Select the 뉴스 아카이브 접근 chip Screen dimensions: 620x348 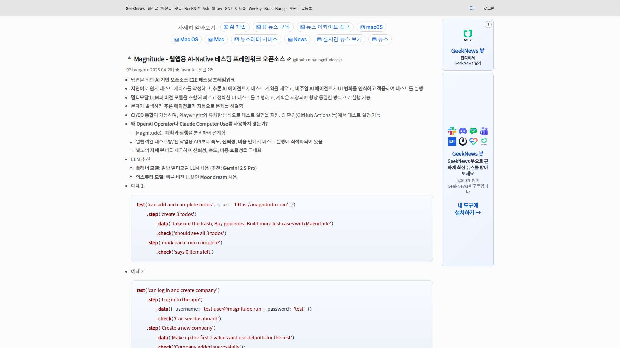(325, 27)
